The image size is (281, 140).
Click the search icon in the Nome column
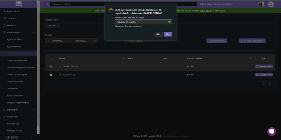tap(124, 58)
